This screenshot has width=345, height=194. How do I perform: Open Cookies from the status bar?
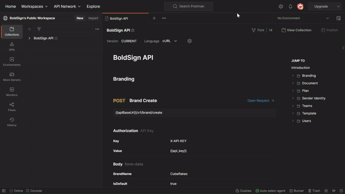[x=243, y=191]
